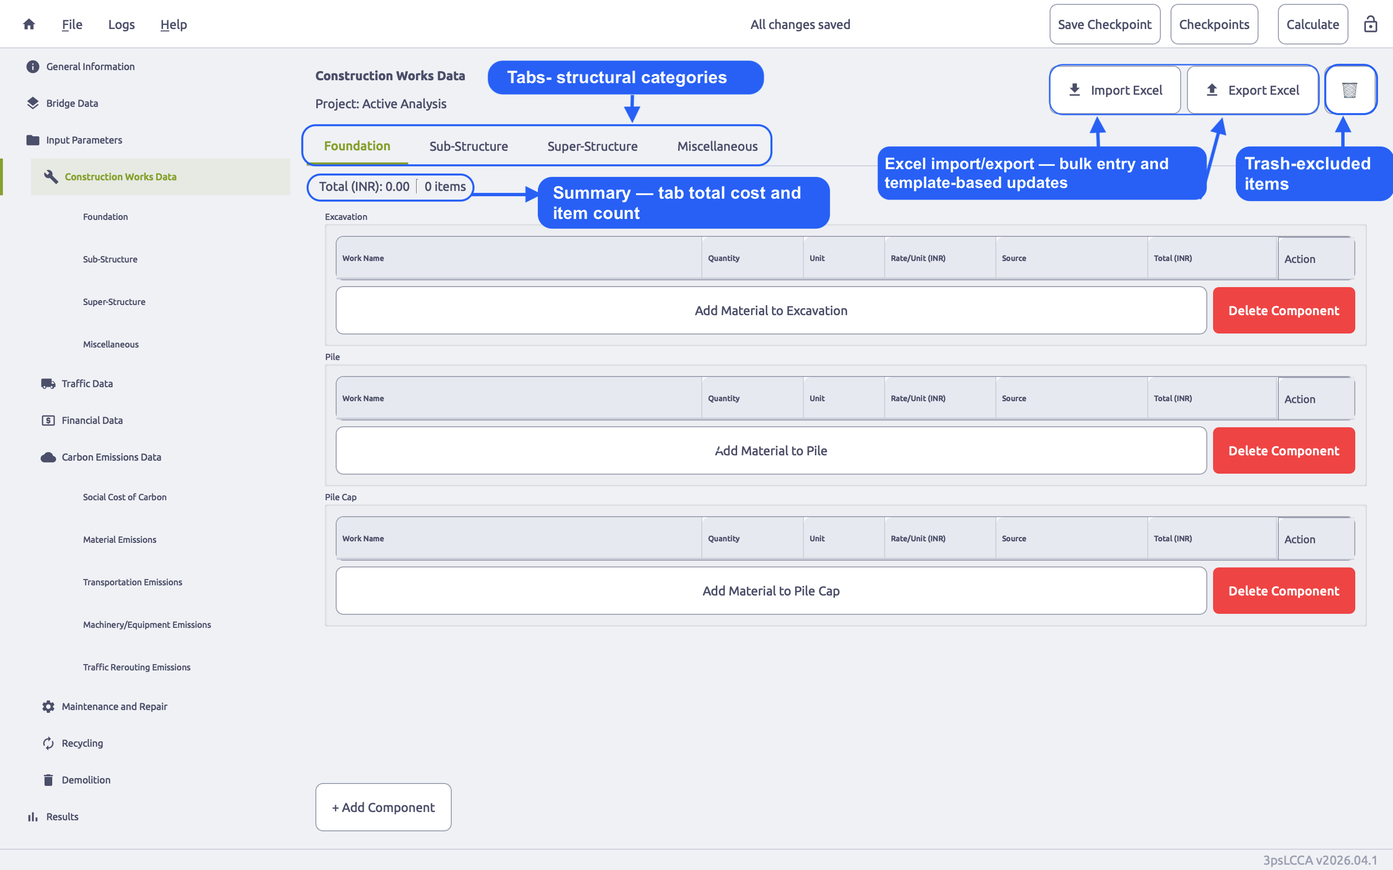This screenshot has height=870, width=1393.
Task: Click the Total (INR): 0.00 summary
Action: pyautogui.click(x=364, y=187)
